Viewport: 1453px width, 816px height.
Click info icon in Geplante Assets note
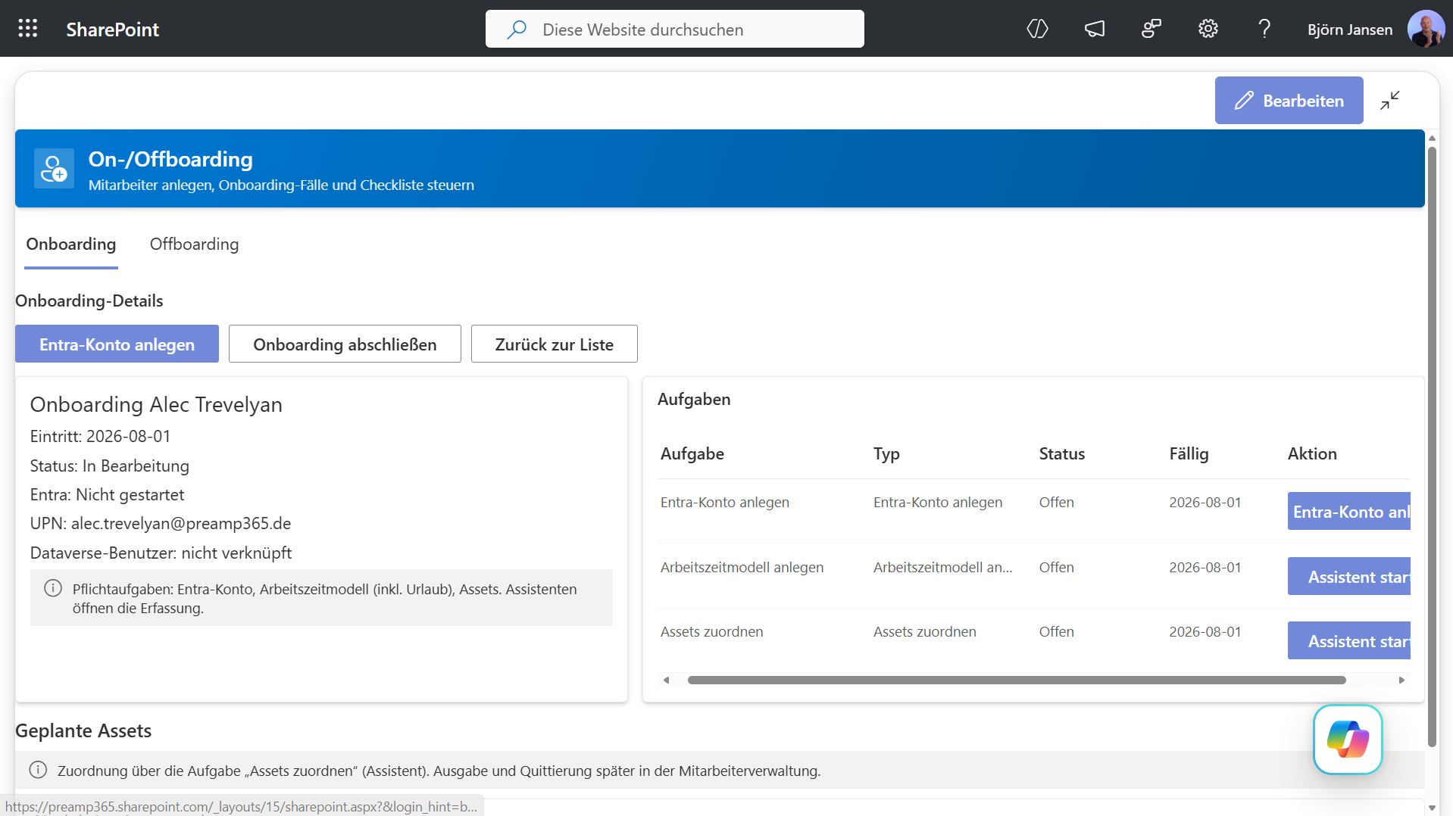[38, 770]
